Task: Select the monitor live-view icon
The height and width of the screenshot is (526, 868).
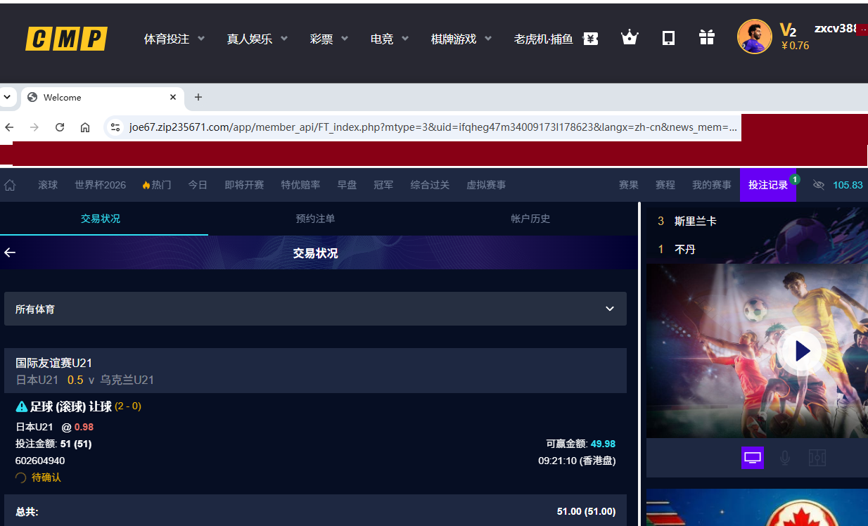Action: pos(753,458)
